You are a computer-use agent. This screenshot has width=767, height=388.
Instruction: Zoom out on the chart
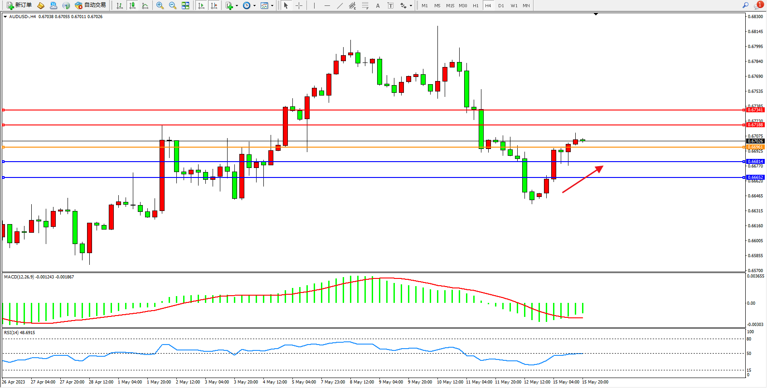(x=173, y=5)
